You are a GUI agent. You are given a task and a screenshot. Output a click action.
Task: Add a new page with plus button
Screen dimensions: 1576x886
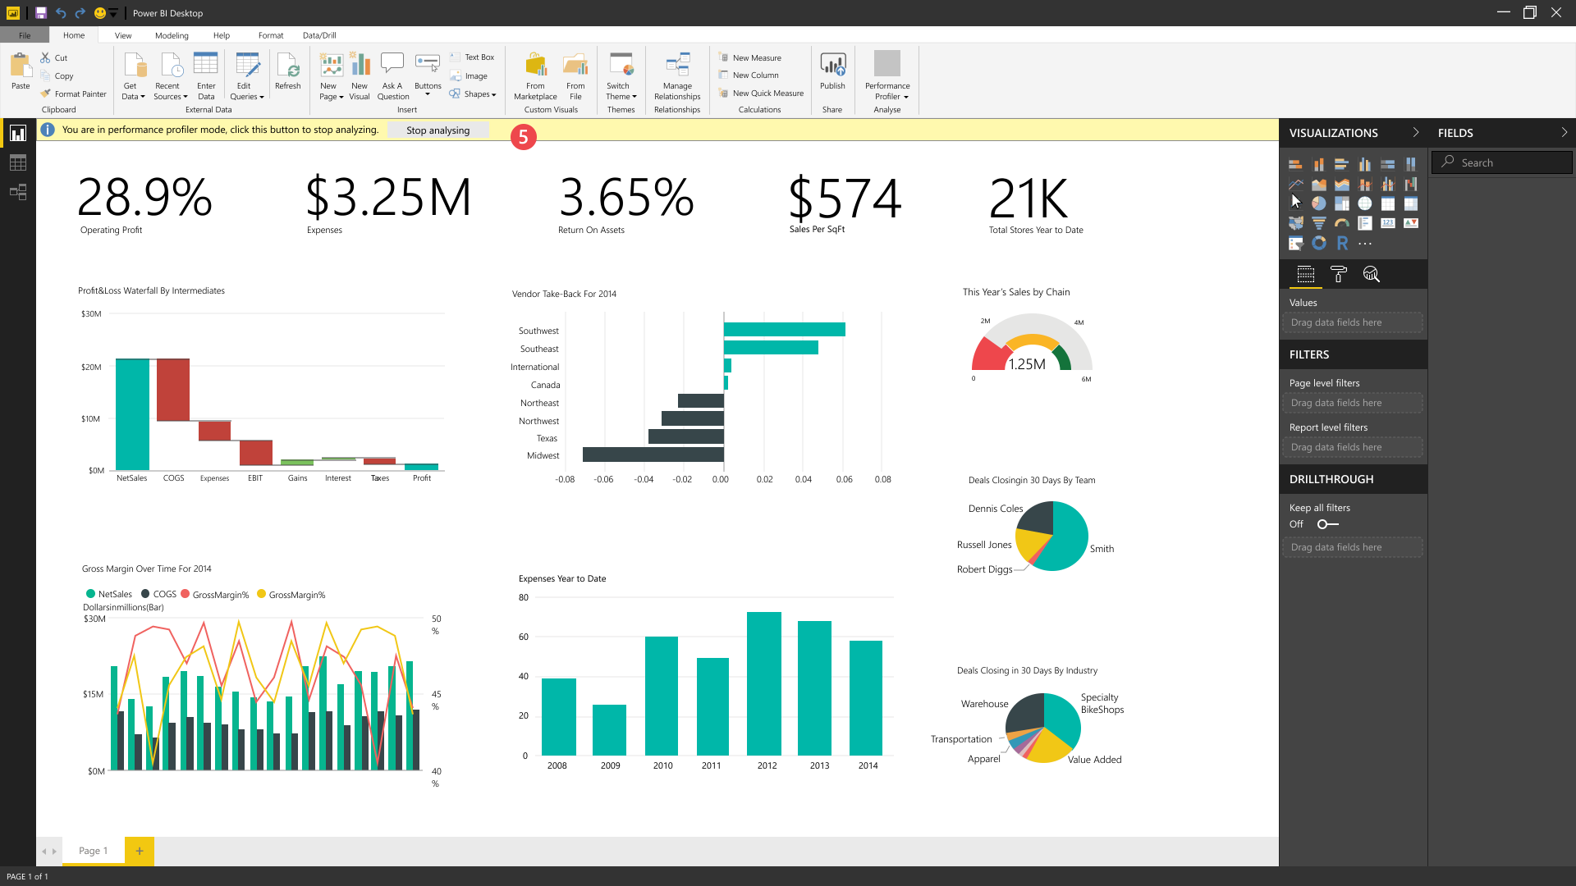(x=140, y=851)
